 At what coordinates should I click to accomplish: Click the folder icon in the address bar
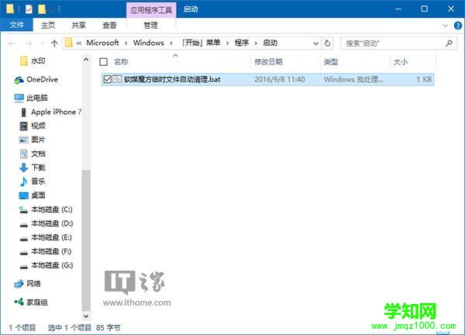click(68, 43)
